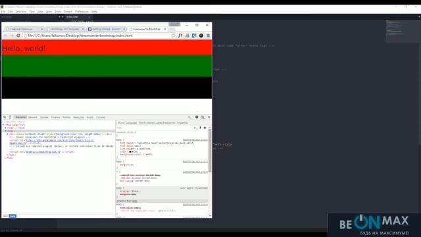Open the fonts extension f? icon
Image resolution: width=421 pixels, height=237 pixels.
coord(180,36)
